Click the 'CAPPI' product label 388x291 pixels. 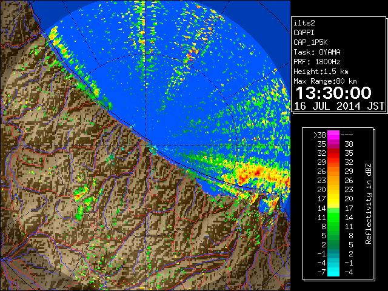[304, 33]
